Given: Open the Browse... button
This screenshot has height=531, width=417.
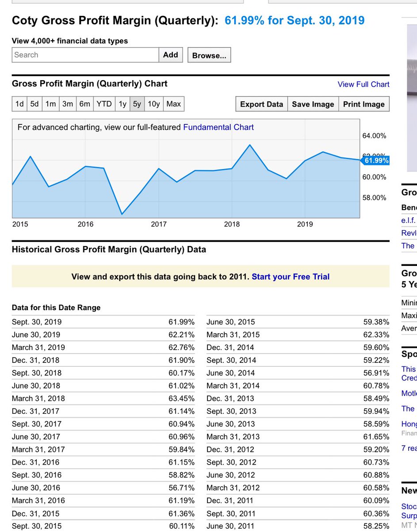Looking at the screenshot, I should 209,55.
